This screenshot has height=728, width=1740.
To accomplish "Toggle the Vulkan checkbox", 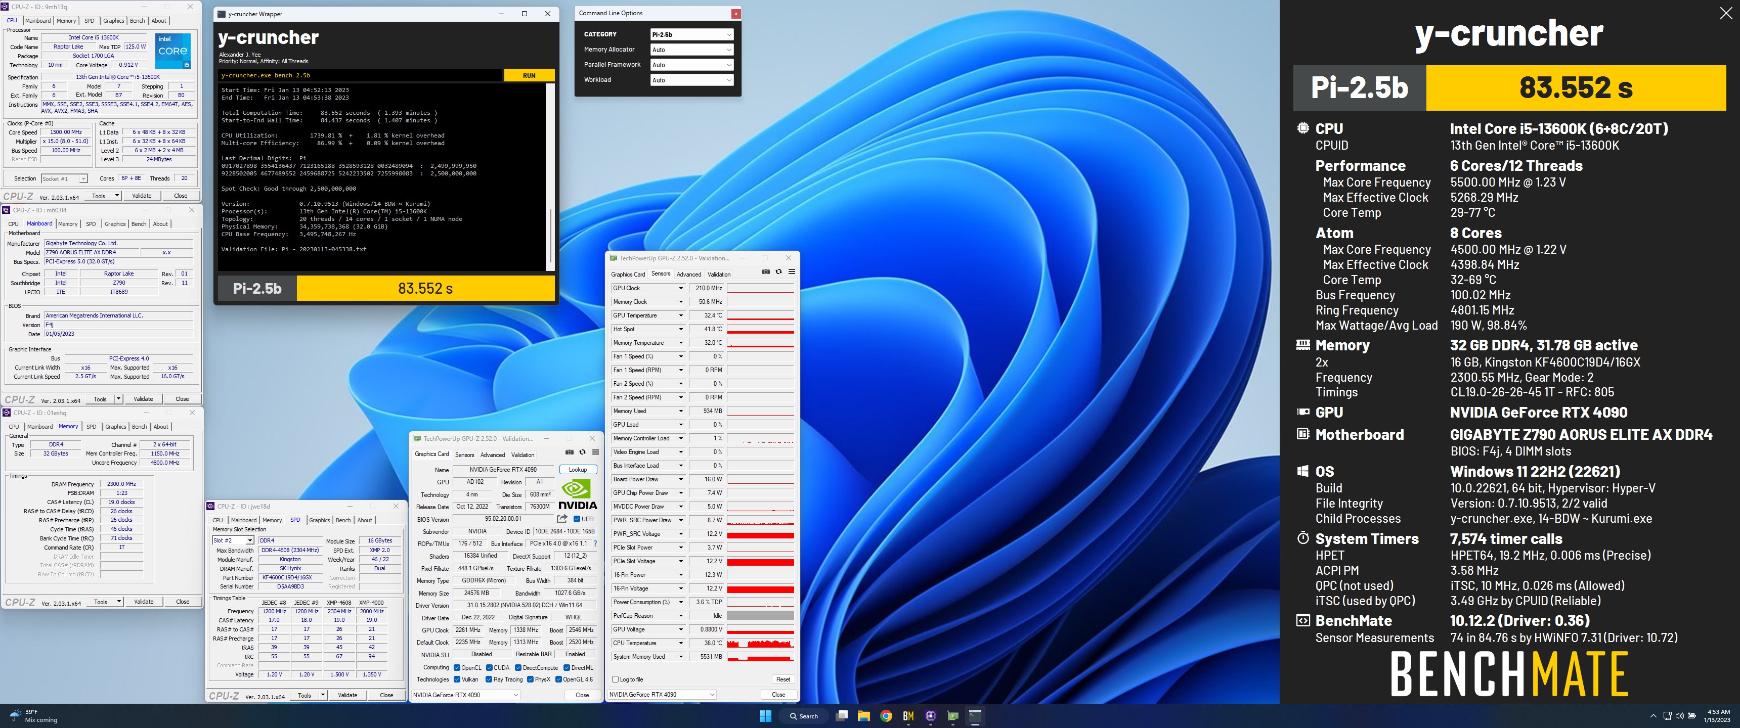I will [457, 679].
